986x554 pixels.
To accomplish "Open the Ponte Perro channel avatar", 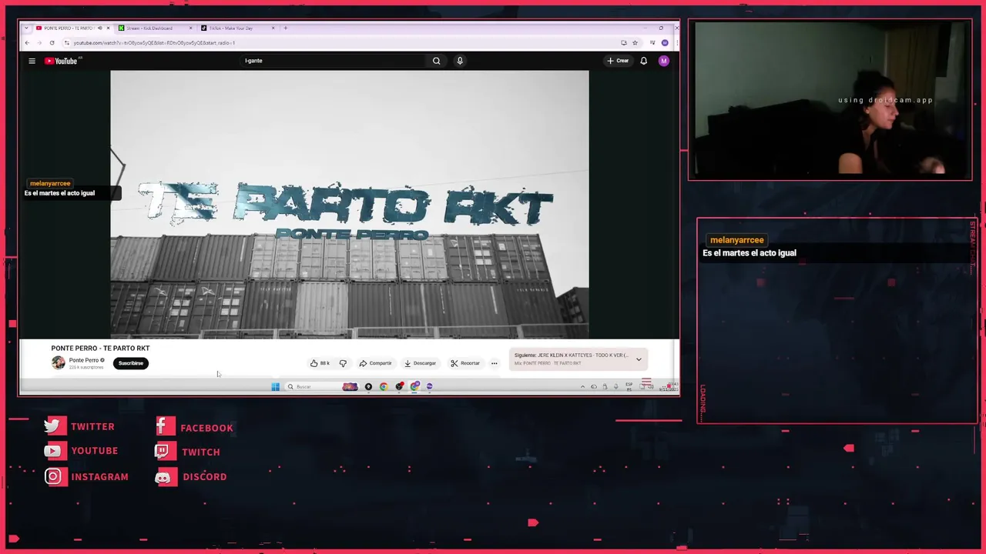I will [x=58, y=363].
